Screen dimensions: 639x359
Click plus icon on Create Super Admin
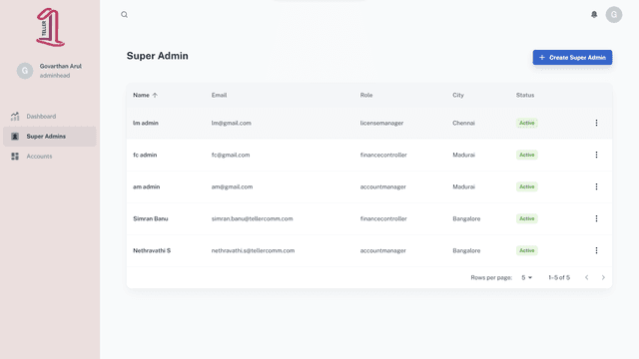click(542, 58)
